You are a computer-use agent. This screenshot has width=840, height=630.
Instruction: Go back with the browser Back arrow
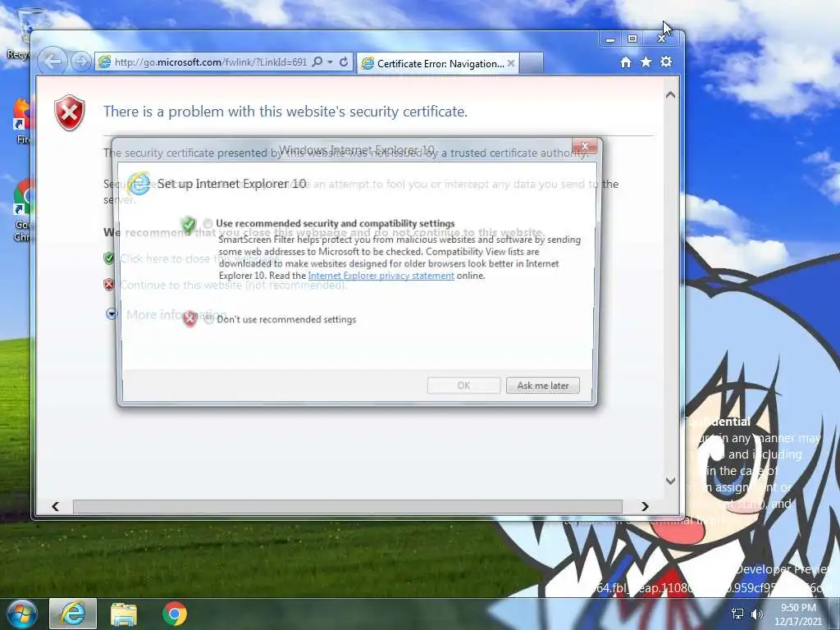click(x=52, y=62)
